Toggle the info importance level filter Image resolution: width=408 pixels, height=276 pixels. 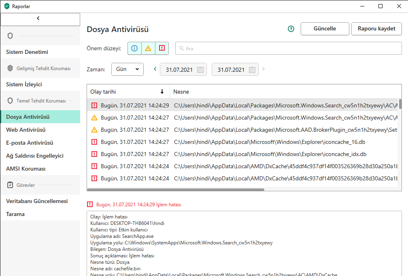pyautogui.click(x=134, y=48)
